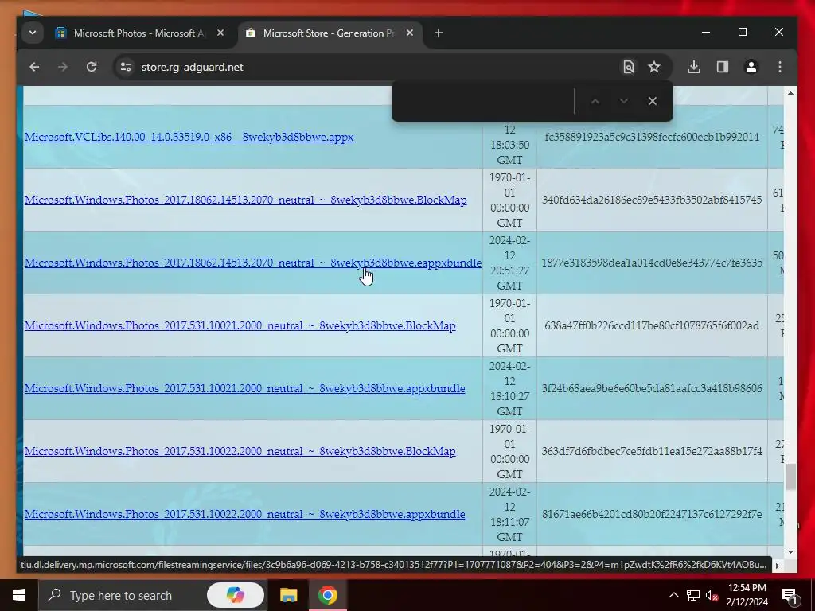Open a new browser tab
This screenshot has height=611, width=815.
pyautogui.click(x=439, y=33)
